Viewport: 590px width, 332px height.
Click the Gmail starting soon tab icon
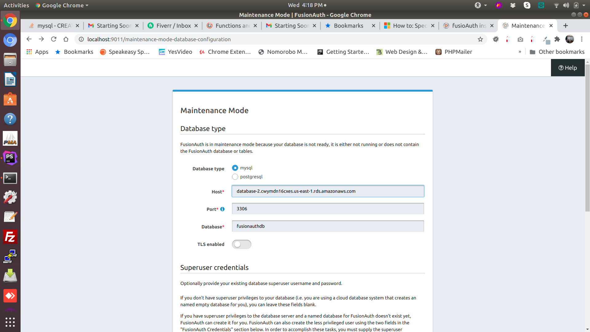click(x=91, y=26)
